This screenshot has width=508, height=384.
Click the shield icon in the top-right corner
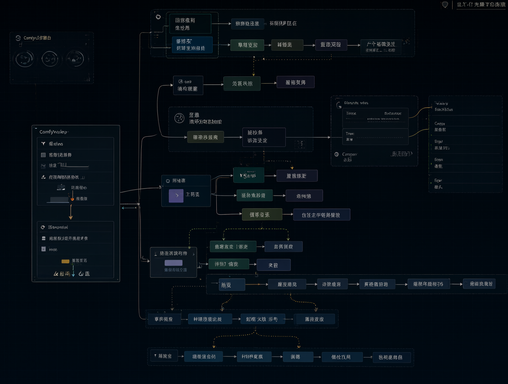pos(445,5)
